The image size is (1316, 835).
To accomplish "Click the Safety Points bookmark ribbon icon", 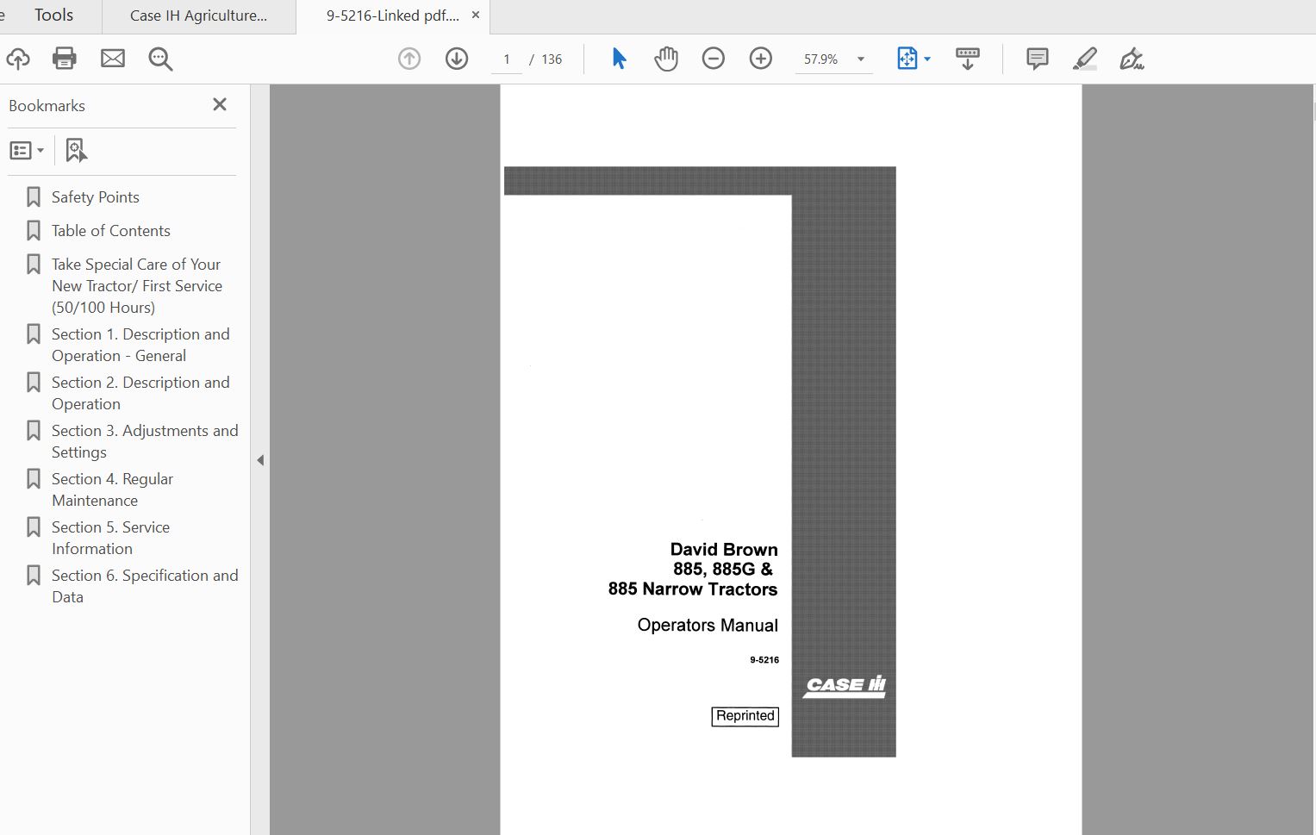I will pos(34,197).
